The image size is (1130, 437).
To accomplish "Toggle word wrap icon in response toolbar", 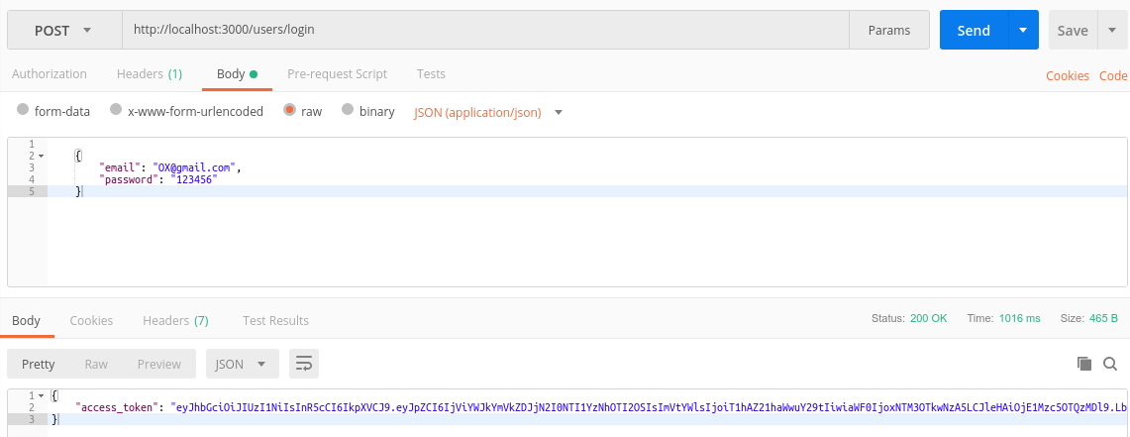I will click(x=304, y=364).
